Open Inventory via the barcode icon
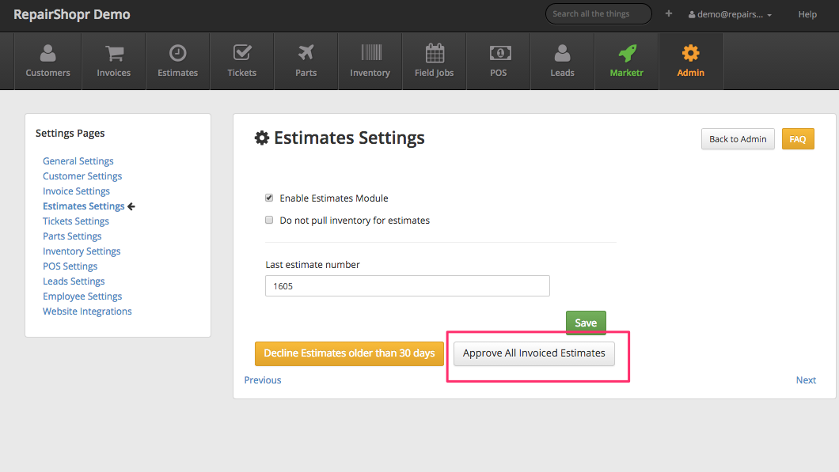This screenshot has height=472, width=839. pos(370,54)
